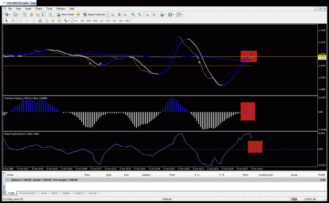Select the trendline drawing tool

pyautogui.click(x=34, y=21)
